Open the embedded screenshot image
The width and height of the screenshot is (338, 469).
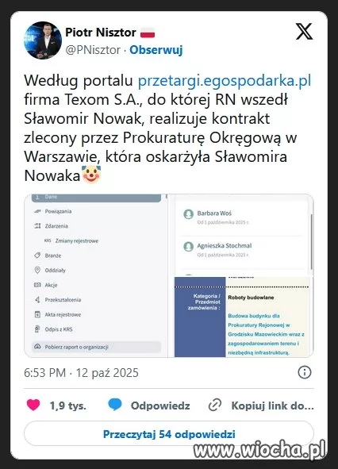coord(169,275)
